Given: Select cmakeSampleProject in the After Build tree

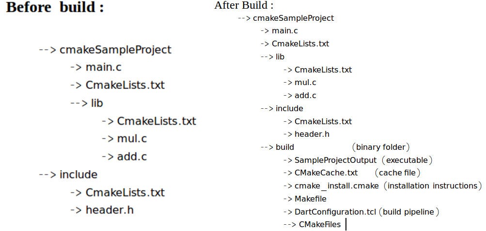Looking at the screenshot, I should (294, 18).
